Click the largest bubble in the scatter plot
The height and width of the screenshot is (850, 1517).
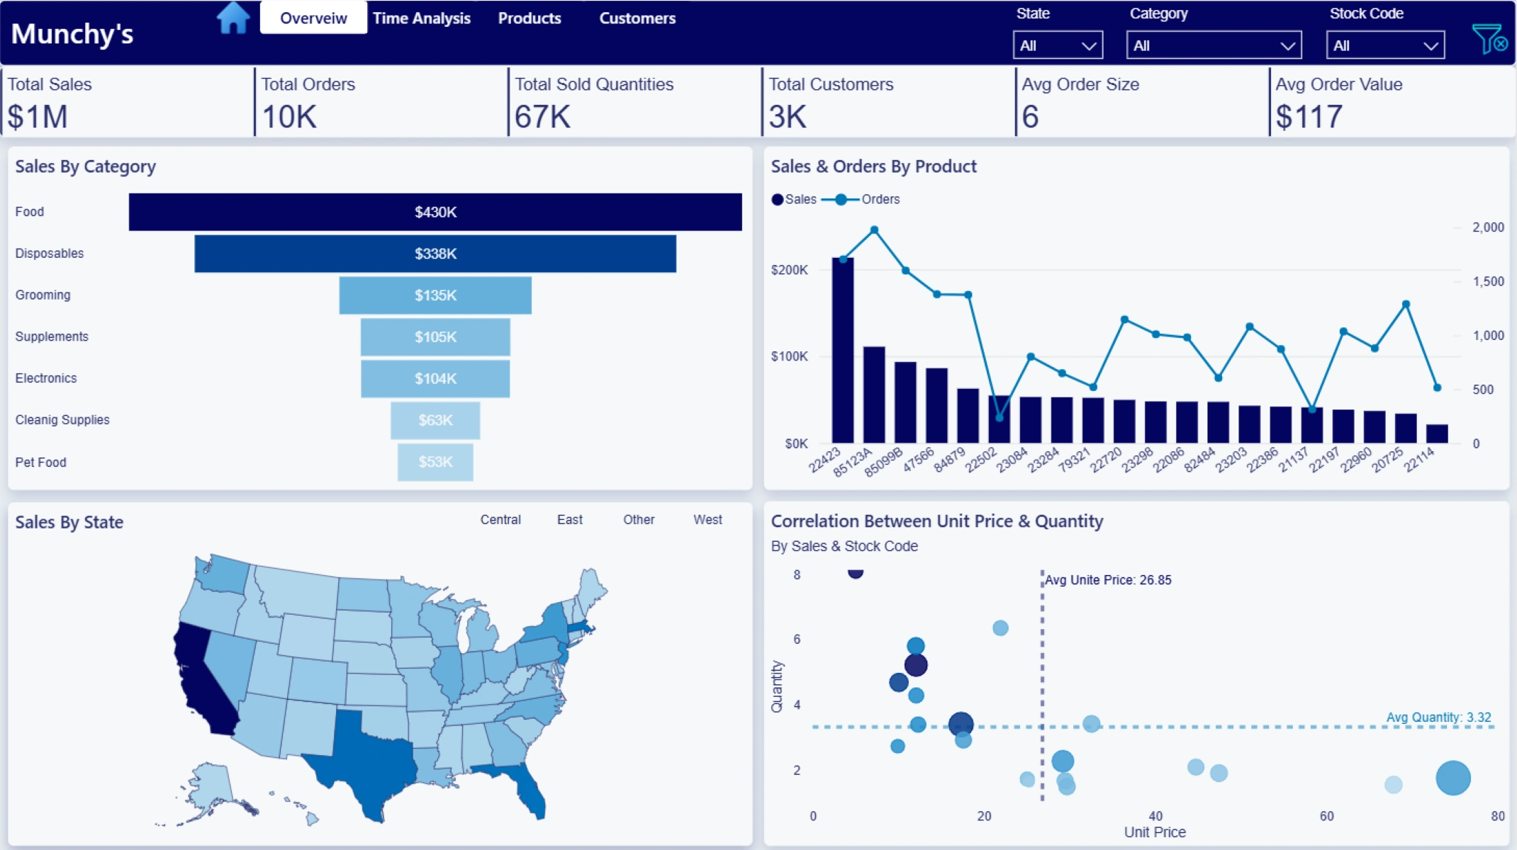click(x=1452, y=778)
